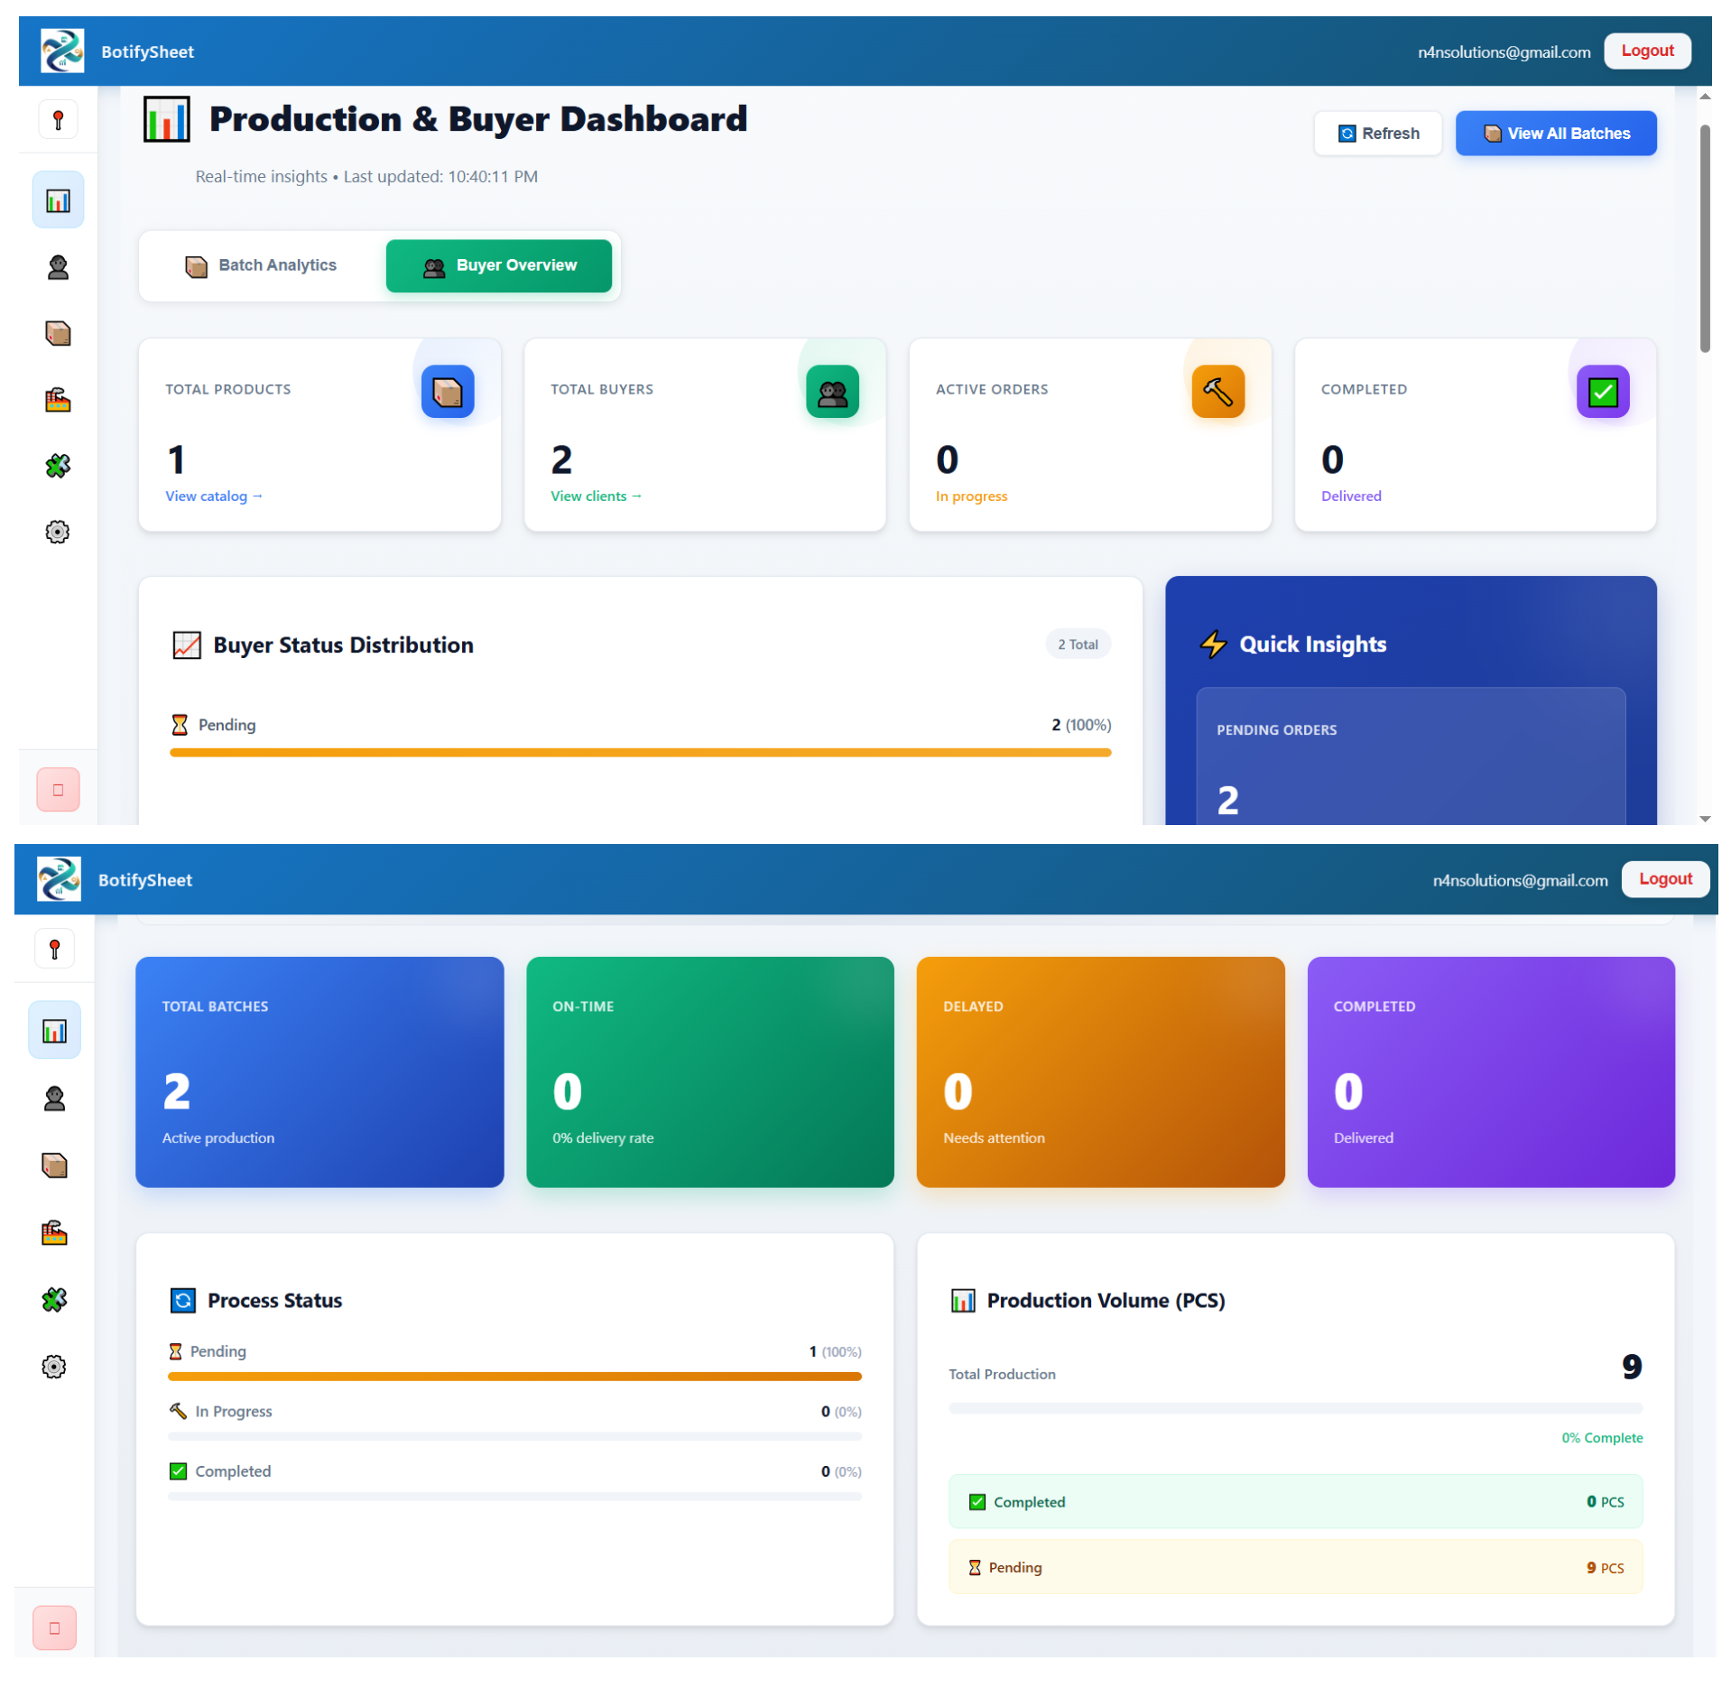Select the Buyer Overview tab
Screen dimensions: 1731x1688
click(x=498, y=265)
